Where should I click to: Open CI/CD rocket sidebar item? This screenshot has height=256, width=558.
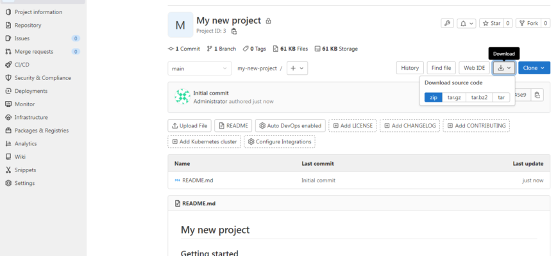pos(22,65)
